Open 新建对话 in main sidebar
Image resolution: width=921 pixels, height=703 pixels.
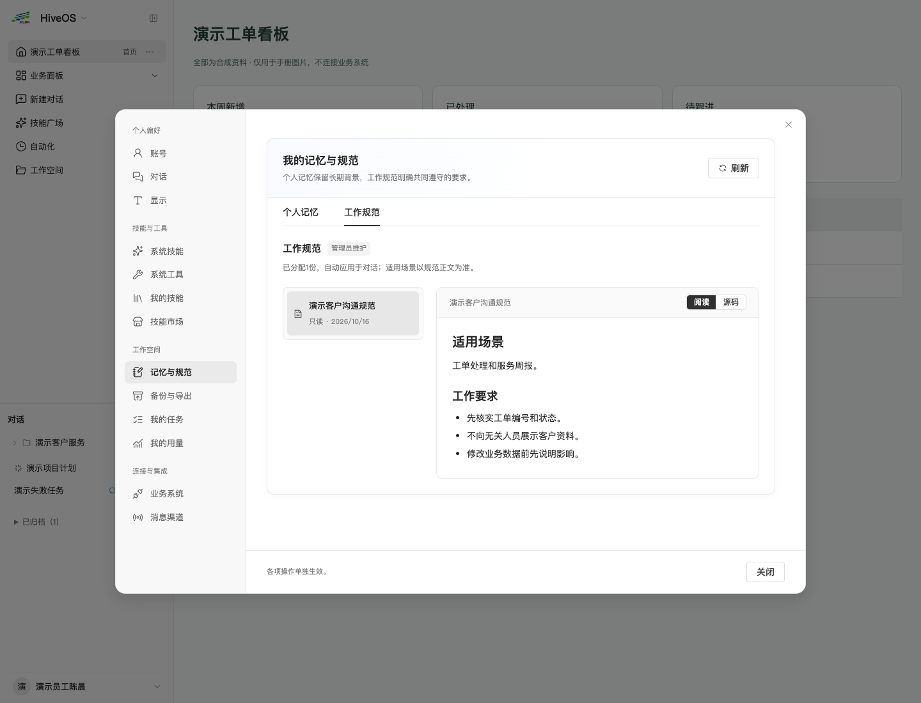point(87,99)
